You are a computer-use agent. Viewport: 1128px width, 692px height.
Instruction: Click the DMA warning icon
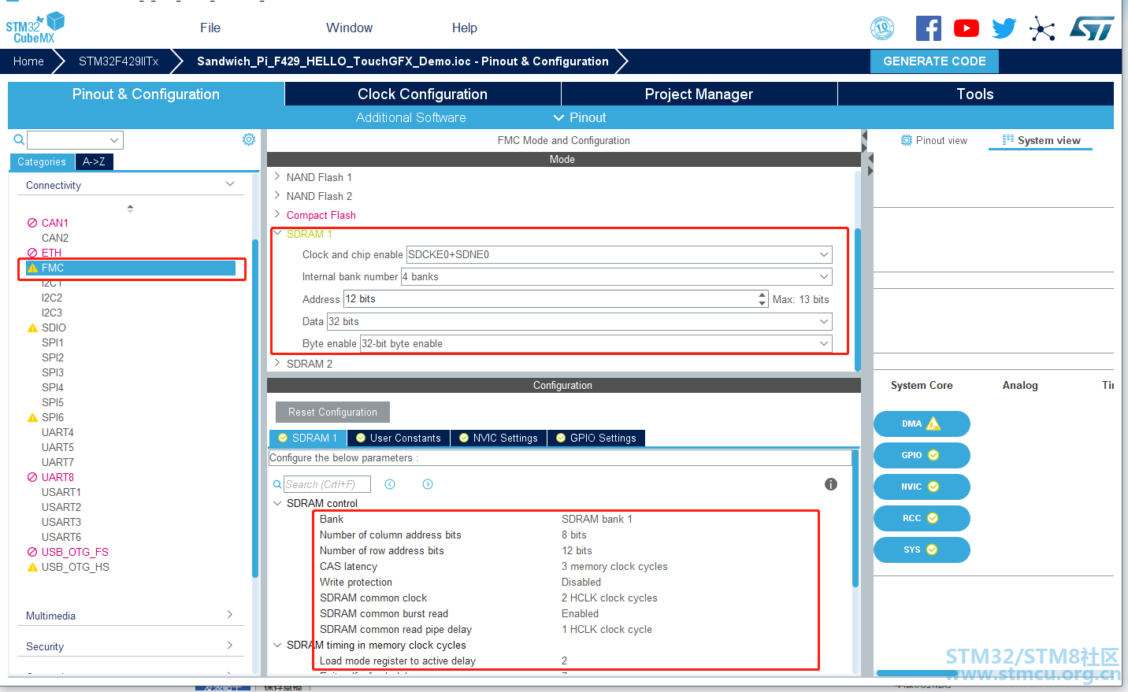[x=933, y=424]
